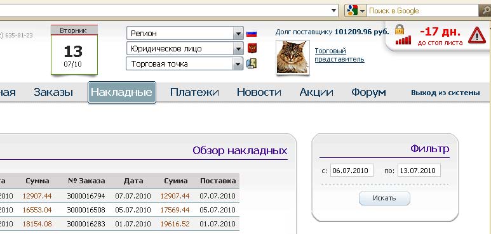
Task: Click the Обзор накладных heading
Action: [x=240, y=150]
